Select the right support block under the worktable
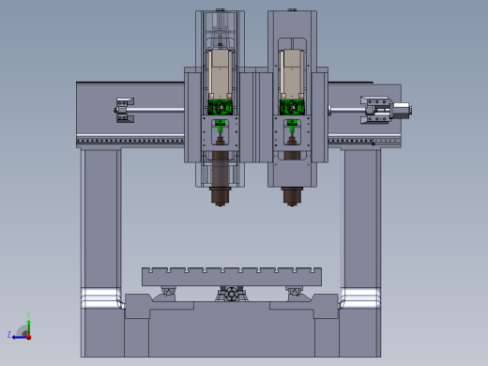 [294, 291]
